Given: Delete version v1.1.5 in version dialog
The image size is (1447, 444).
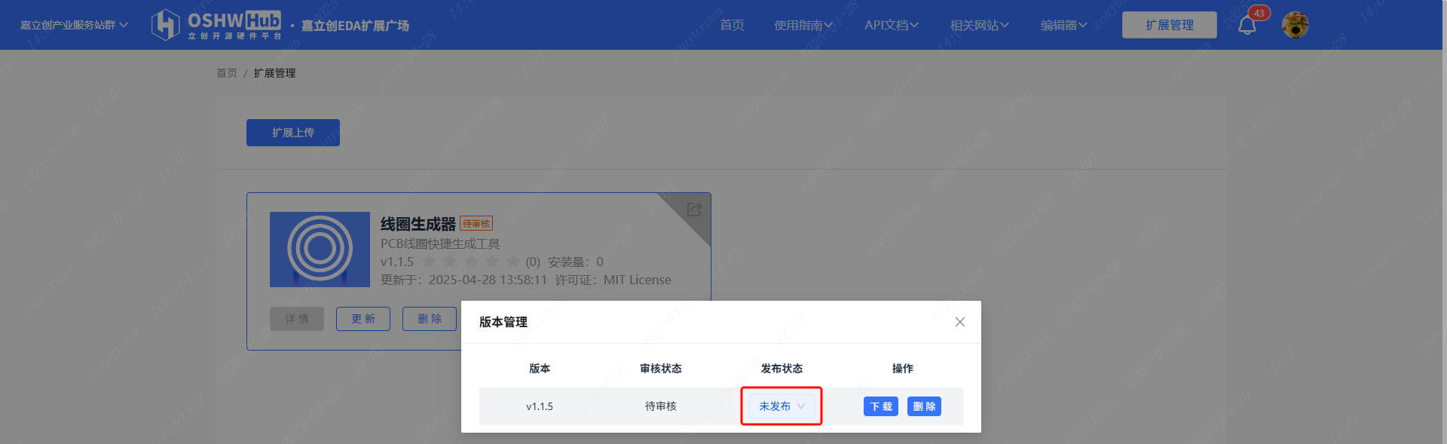Looking at the screenshot, I should point(924,406).
